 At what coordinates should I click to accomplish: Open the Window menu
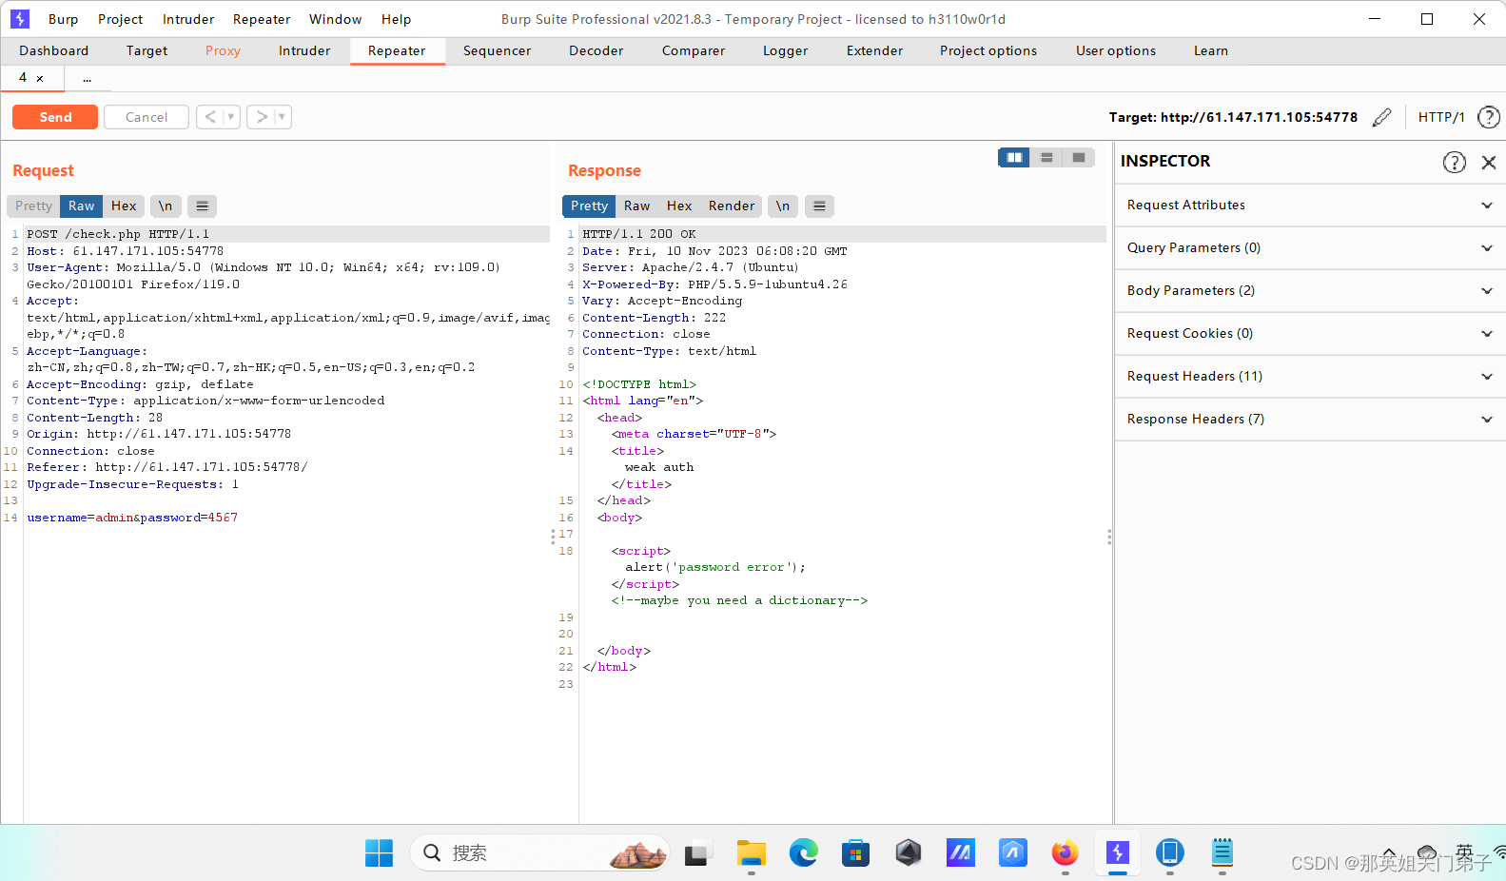pos(335,19)
